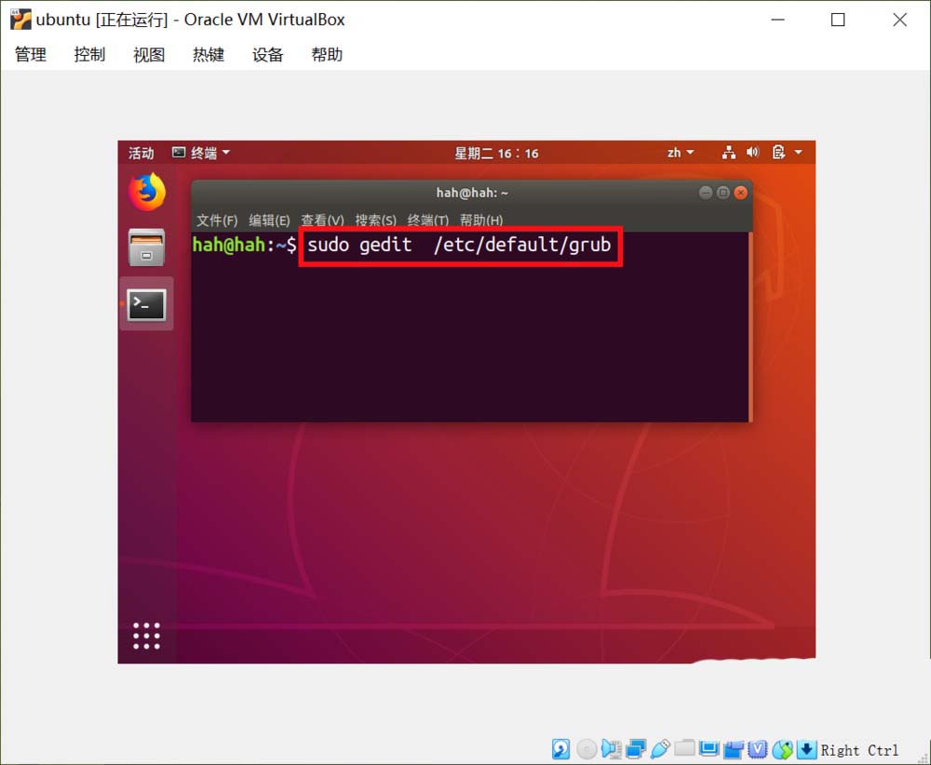
Task: Open terminal 帮助(H) menu
Action: (x=481, y=221)
